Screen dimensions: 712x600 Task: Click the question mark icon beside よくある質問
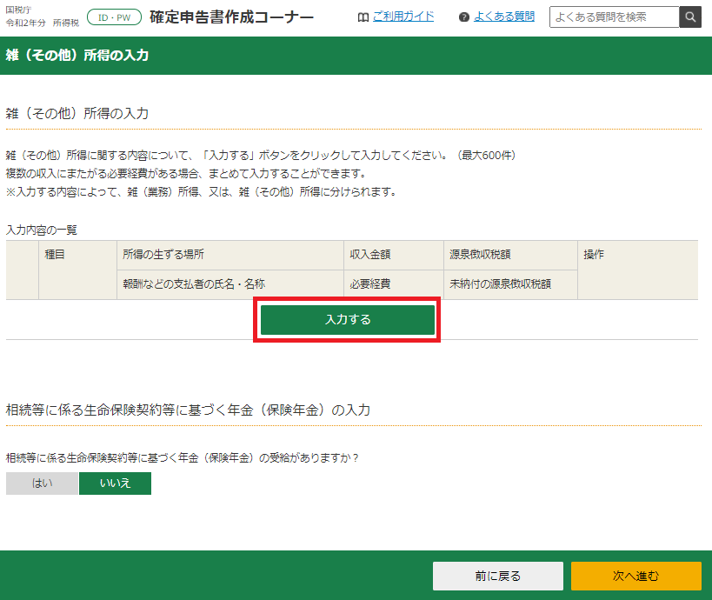point(463,17)
